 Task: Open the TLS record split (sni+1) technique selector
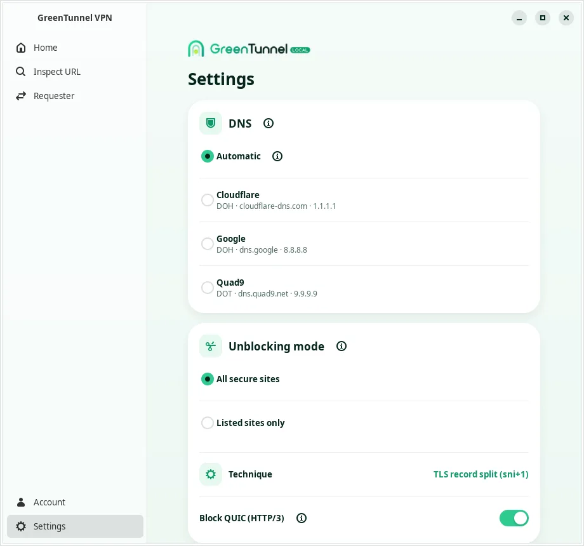pos(481,474)
